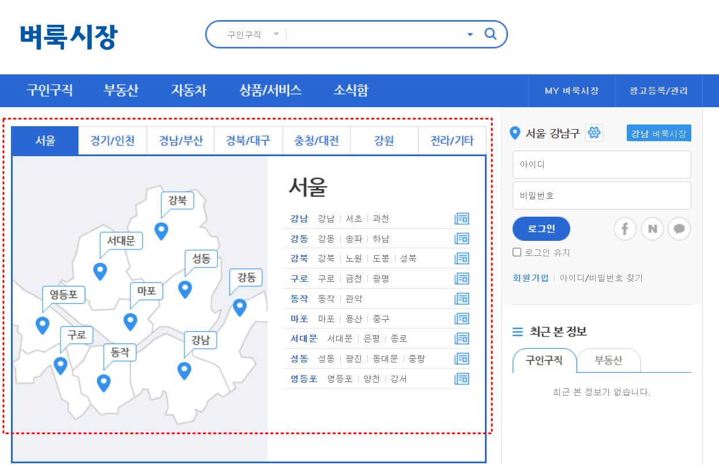Click the 아이디 input field

pyautogui.click(x=601, y=164)
